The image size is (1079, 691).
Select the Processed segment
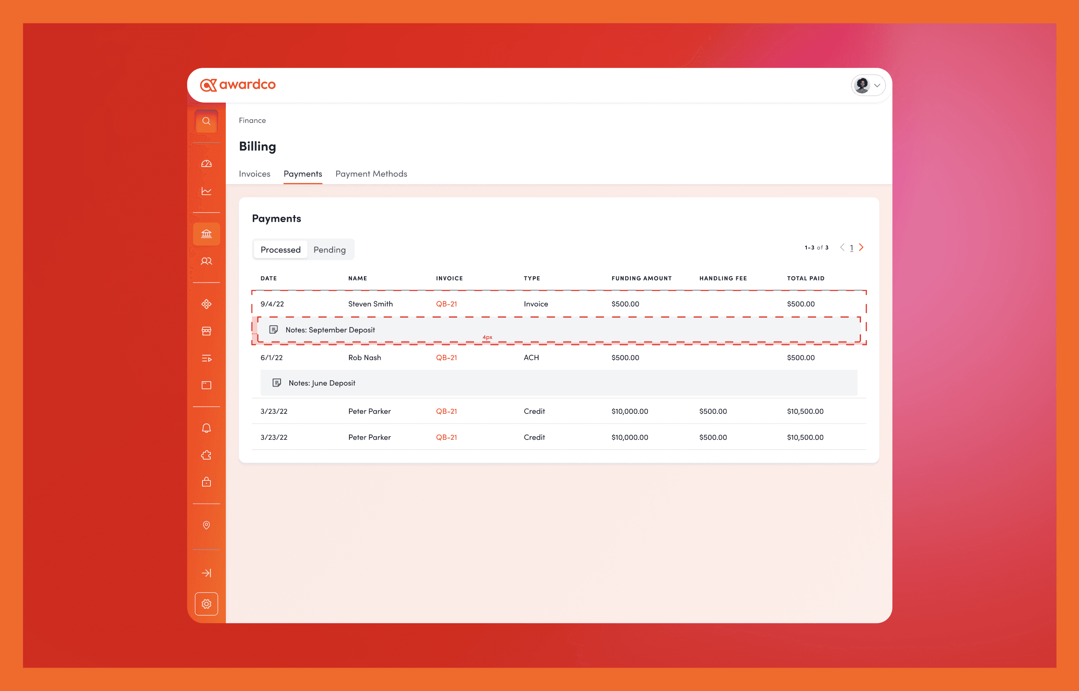click(281, 250)
